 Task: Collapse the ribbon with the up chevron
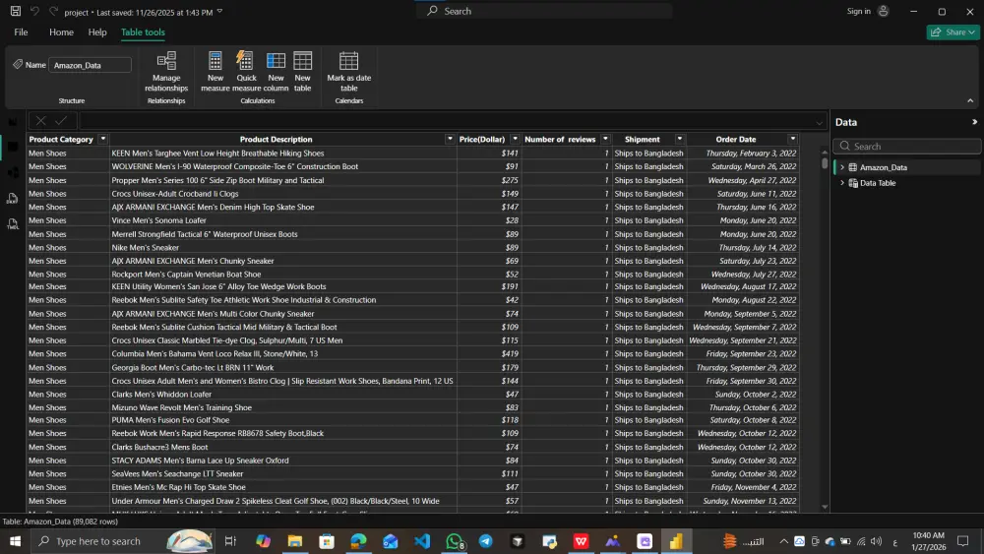coord(970,101)
